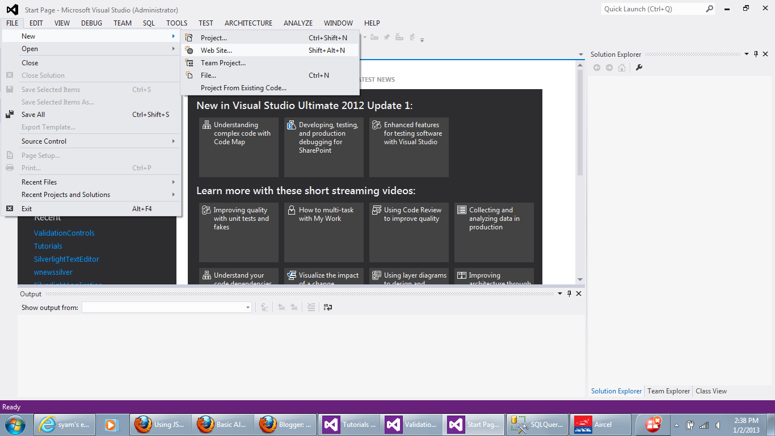Click the Save All icon in the File menu

coord(9,114)
